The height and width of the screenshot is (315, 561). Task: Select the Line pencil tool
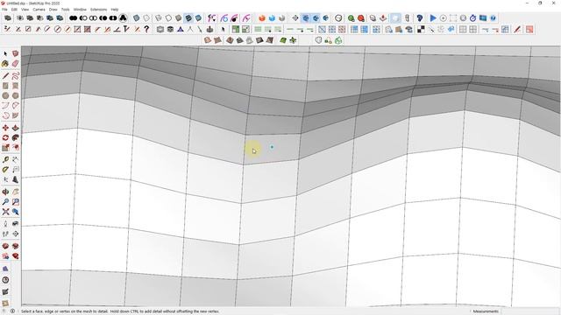pyautogui.click(x=5, y=76)
